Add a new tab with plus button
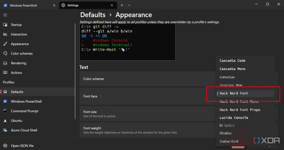Screen dimensions: 284x150 coord(122,5)
